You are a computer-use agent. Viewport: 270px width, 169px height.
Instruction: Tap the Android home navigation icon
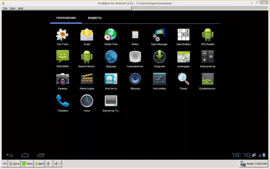(25, 155)
